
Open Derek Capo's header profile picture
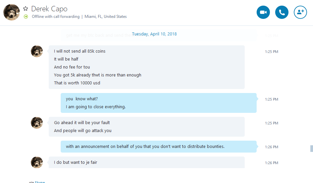12,12
